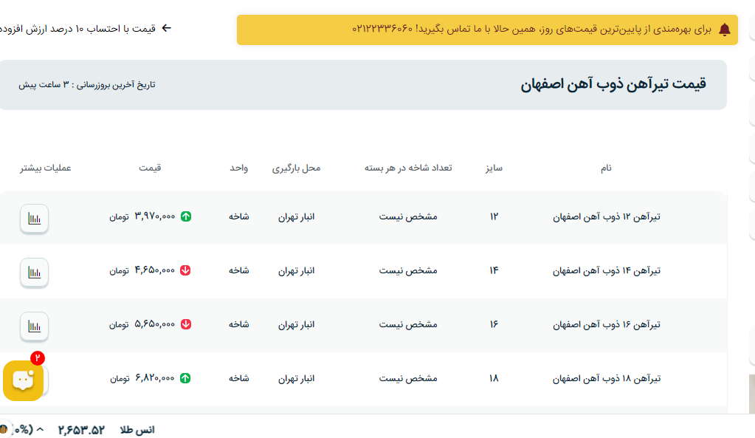Open تیرآهن ۱۲ ذوب آهن اصفهان product

point(606,217)
